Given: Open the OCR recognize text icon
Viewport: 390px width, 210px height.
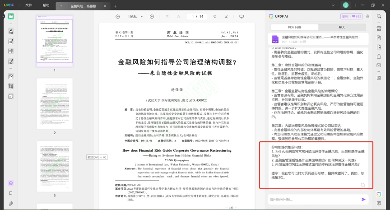Looking at the screenshot, I should coord(379,28).
